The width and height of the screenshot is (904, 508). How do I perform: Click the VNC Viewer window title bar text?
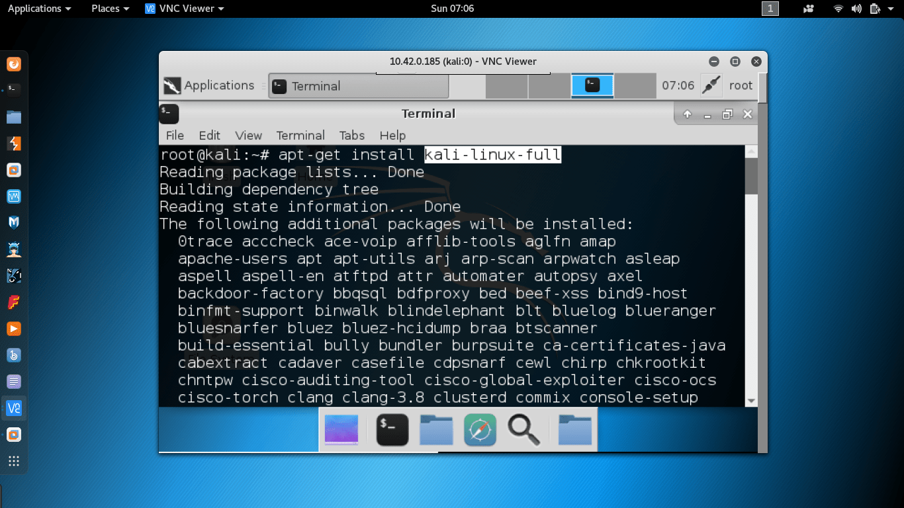click(463, 62)
